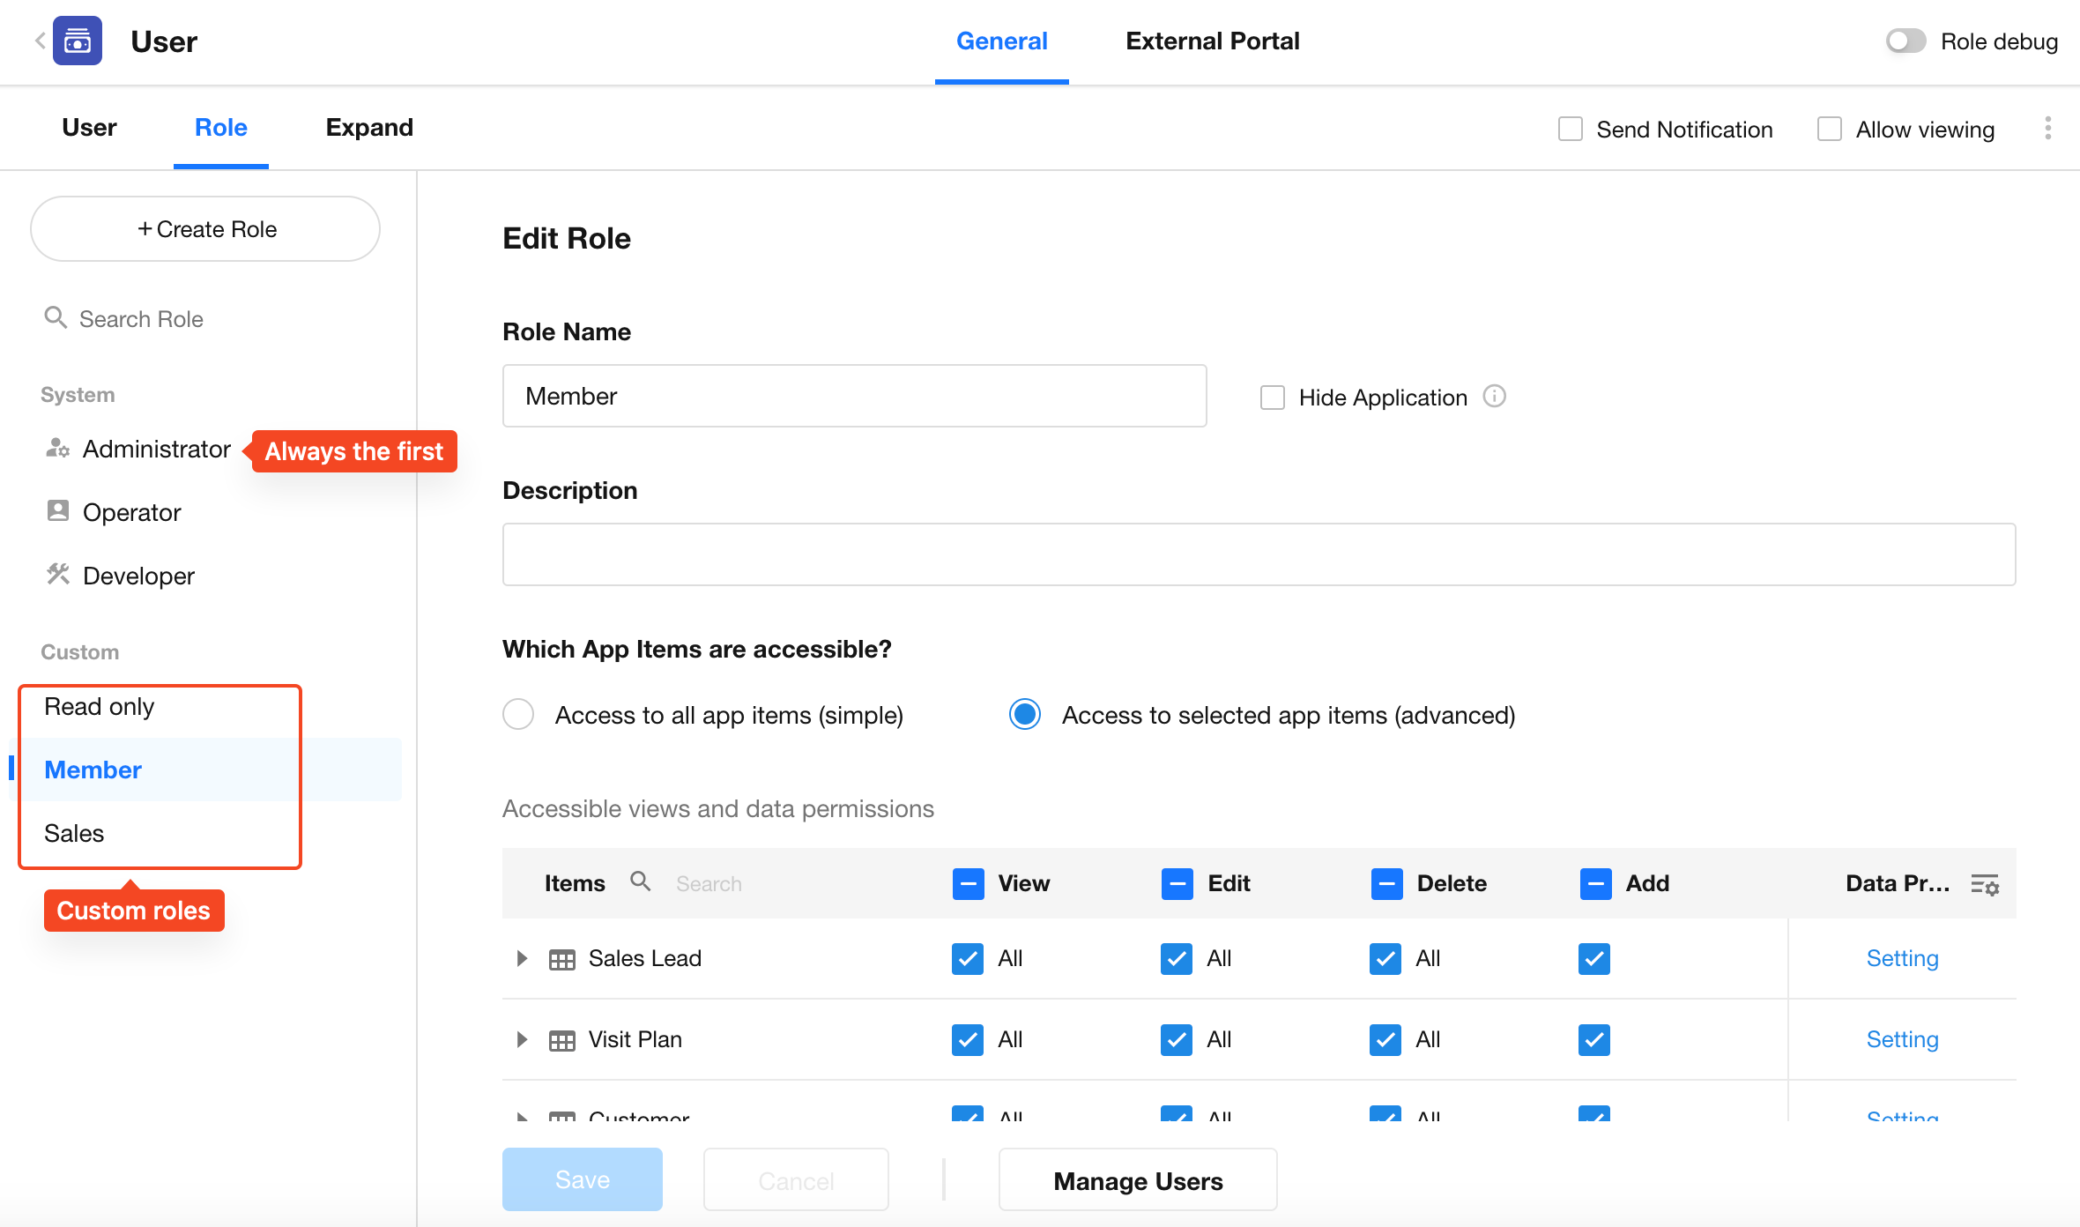
Task: Open the vertical three-dot more menu
Action: click(x=2047, y=129)
